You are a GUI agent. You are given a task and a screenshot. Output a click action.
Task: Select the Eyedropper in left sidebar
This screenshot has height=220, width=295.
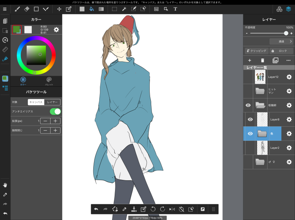click(x=5, y=195)
